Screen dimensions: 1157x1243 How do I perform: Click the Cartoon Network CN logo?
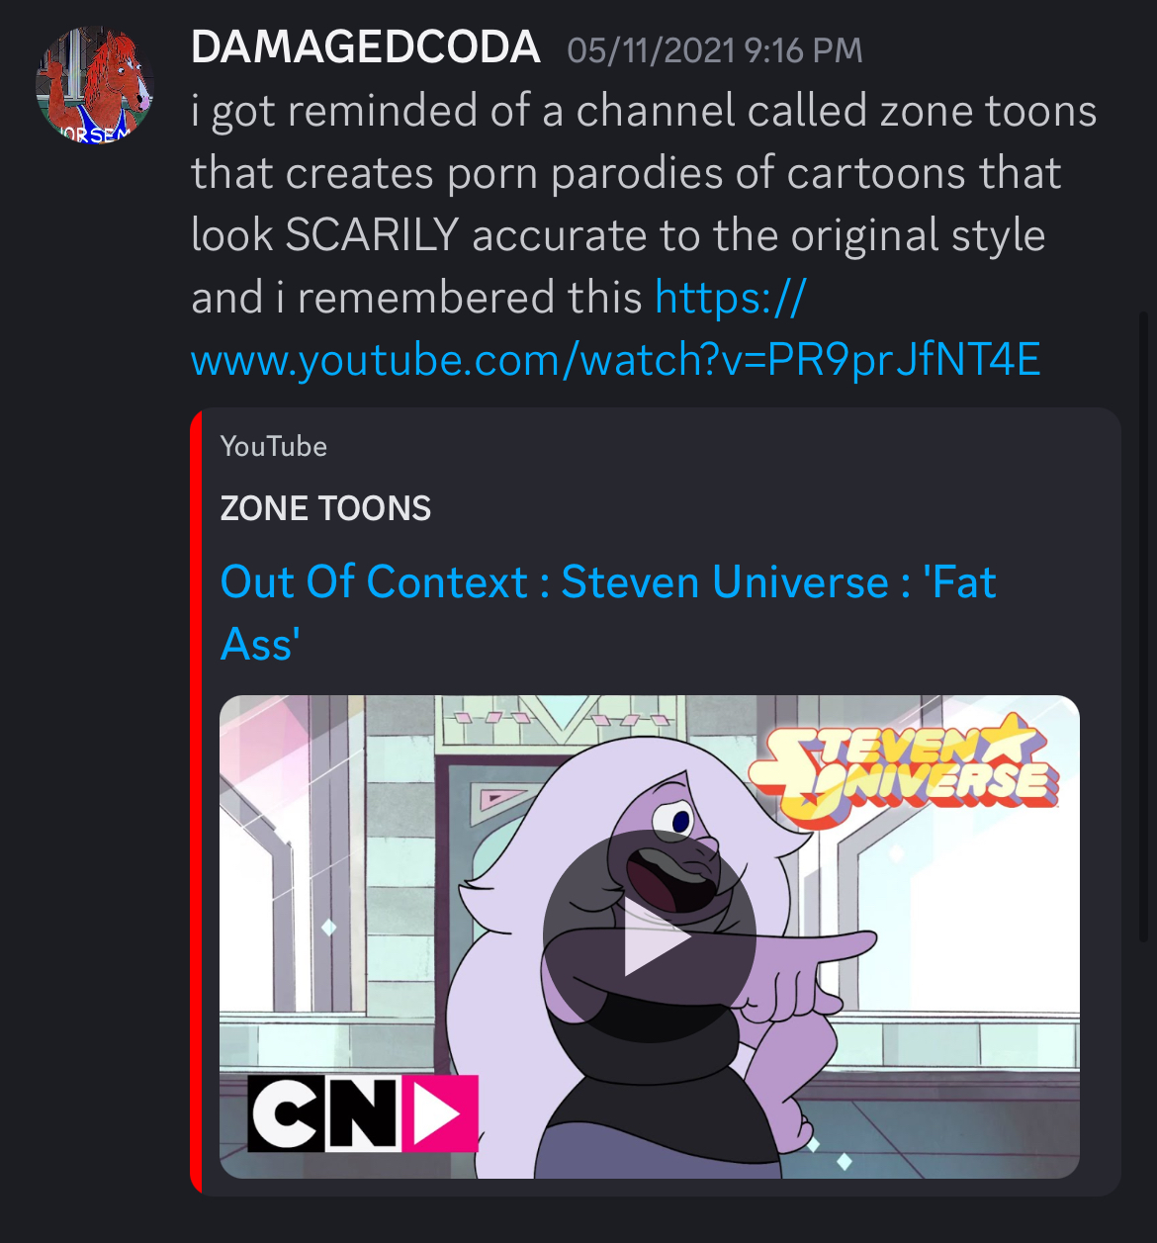[324, 1113]
